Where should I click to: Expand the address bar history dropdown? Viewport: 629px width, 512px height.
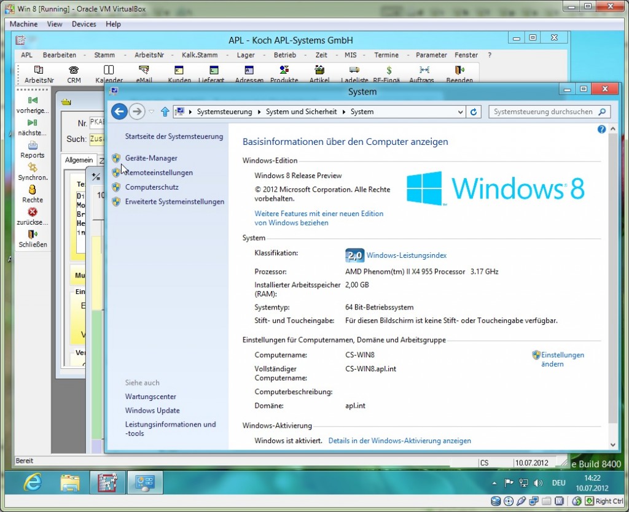(x=460, y=112)
